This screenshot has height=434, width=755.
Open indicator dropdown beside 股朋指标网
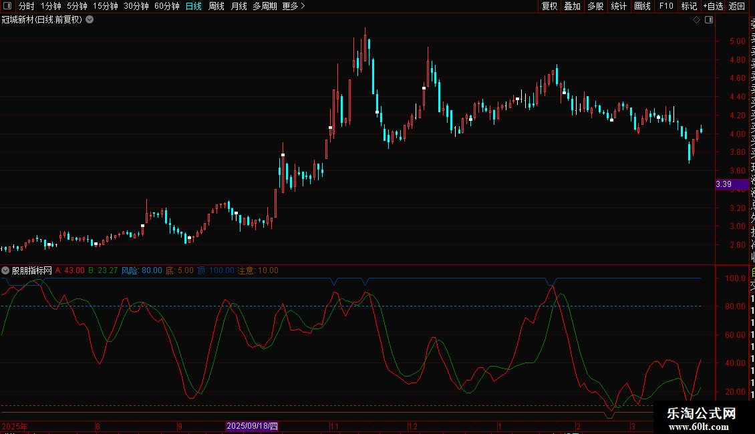coord(5,270)
